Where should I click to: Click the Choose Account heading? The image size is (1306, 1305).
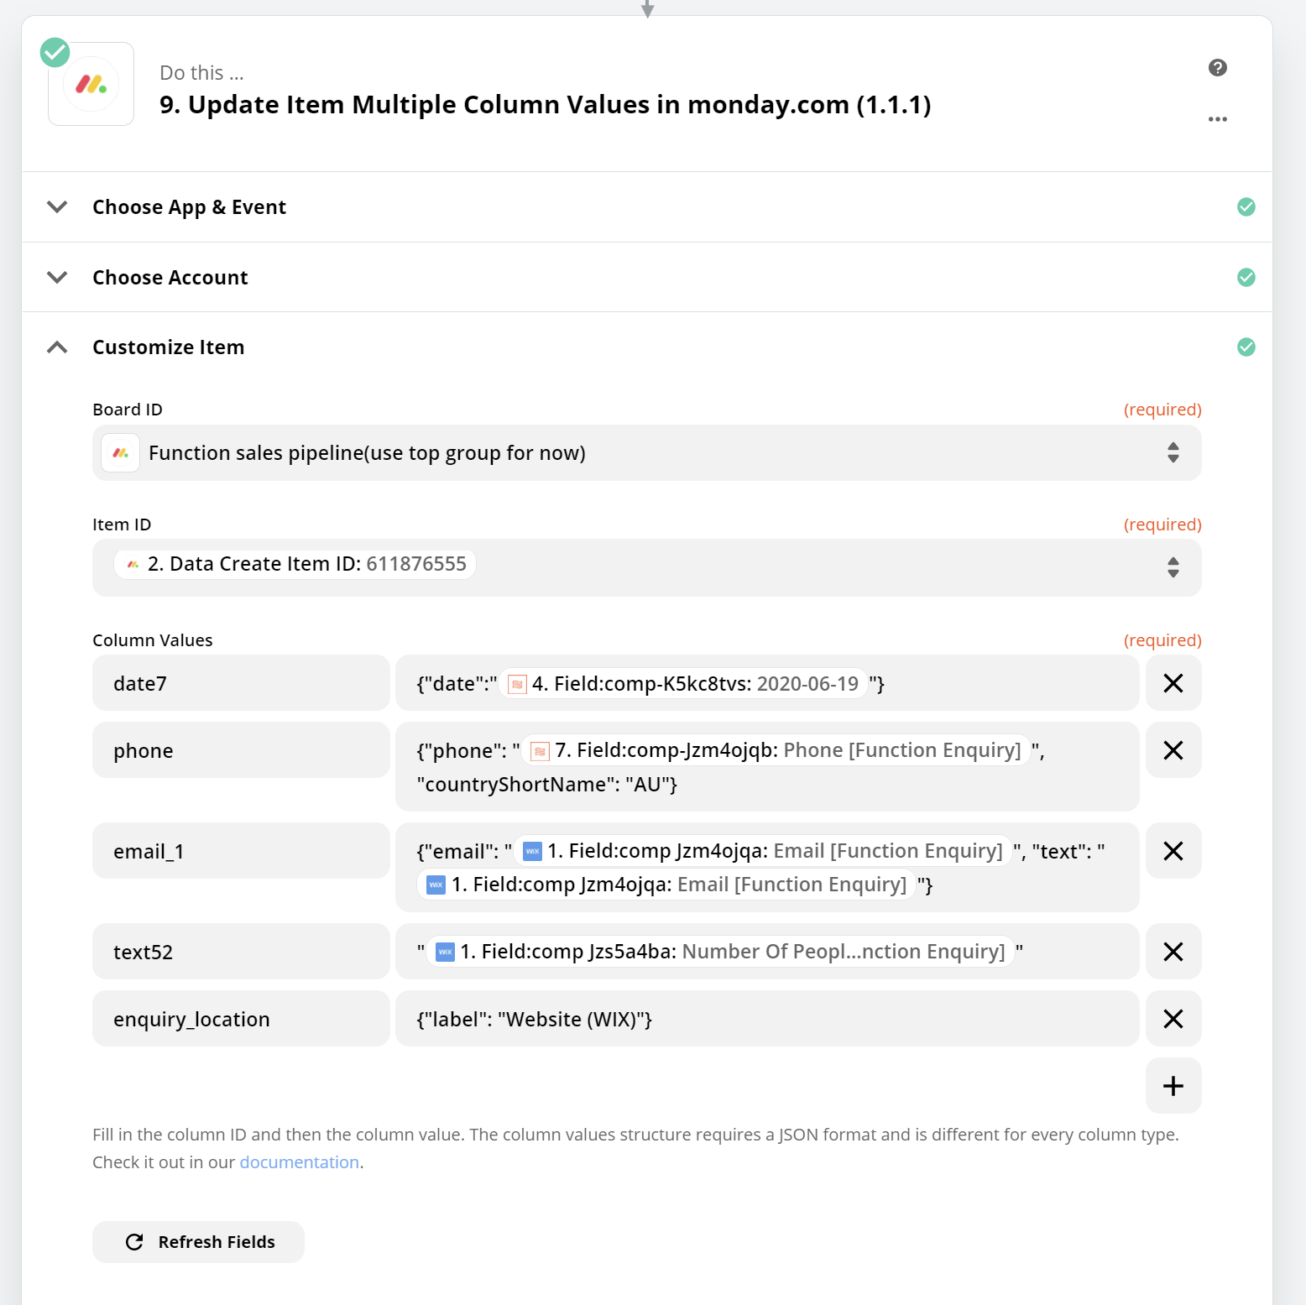coord(170,278)
